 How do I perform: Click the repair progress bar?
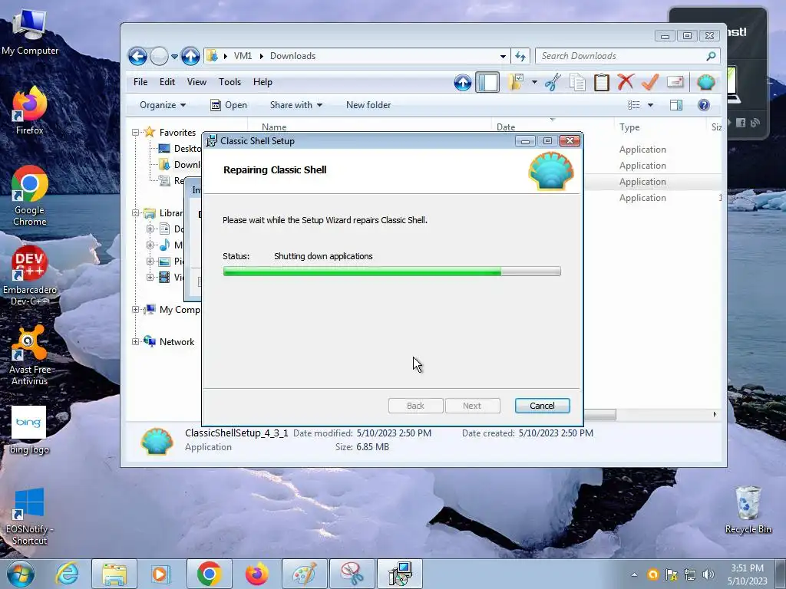(391, 271)
